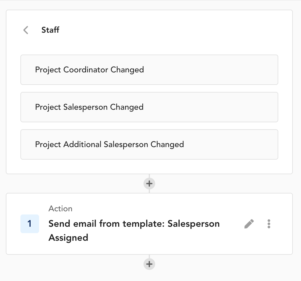Edit the Send email action with pencil icon
This screenshot has width=301, height=281.
(x=249, y=224)
